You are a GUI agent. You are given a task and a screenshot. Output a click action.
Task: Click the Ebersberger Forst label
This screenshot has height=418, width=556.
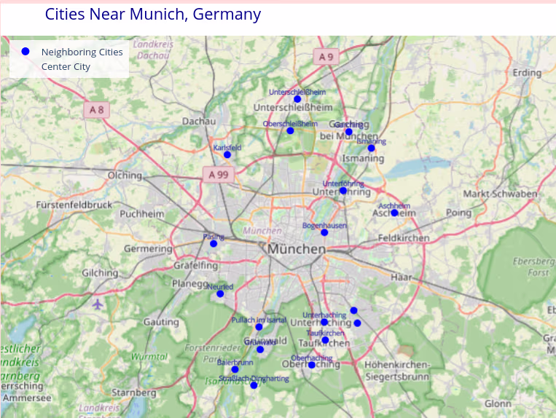click(x=533, y=267)
